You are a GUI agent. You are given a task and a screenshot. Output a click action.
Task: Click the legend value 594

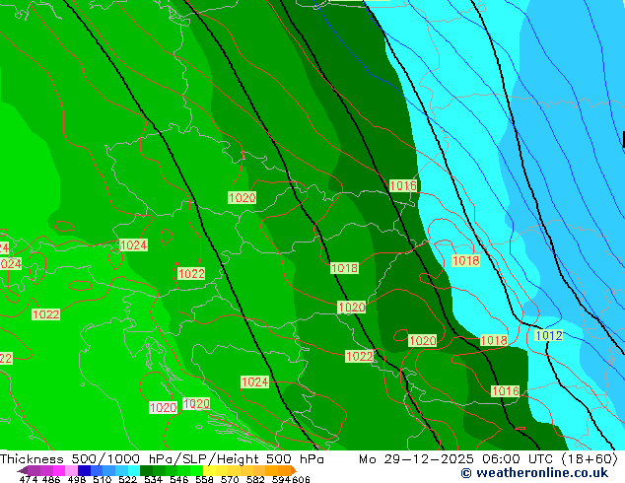[281, 479]
